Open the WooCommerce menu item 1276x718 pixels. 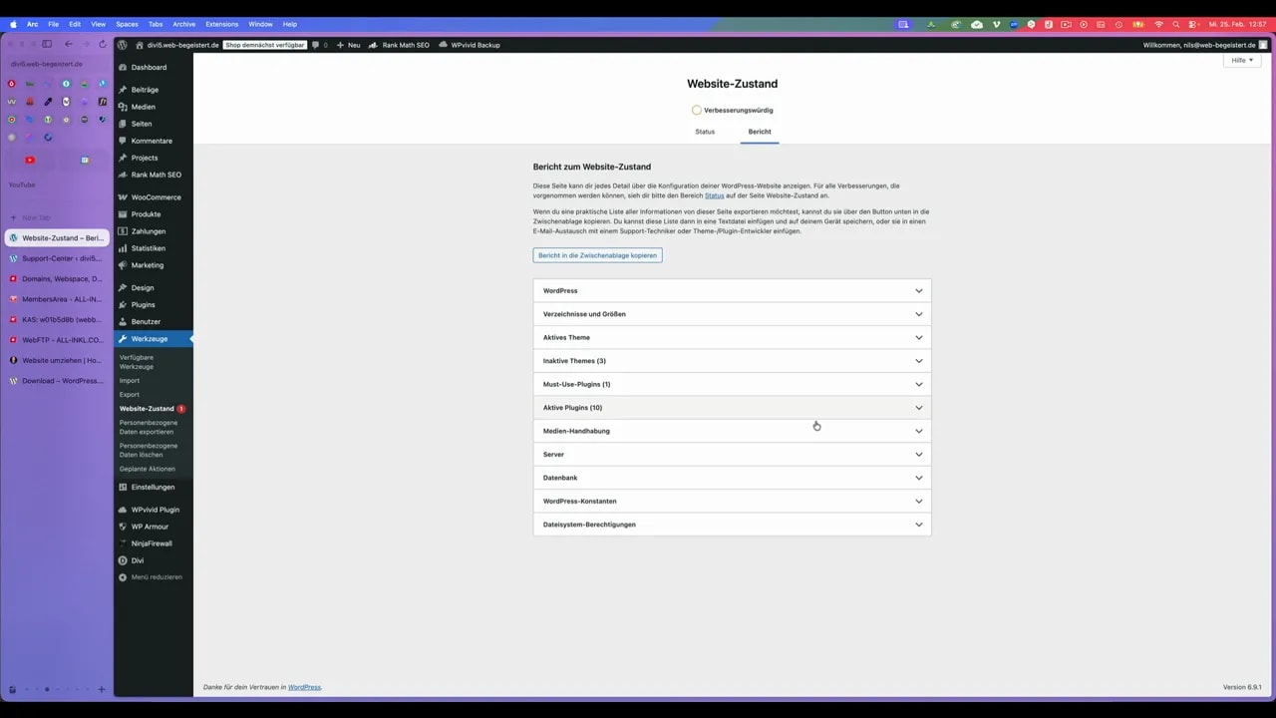tap(156, 196)
